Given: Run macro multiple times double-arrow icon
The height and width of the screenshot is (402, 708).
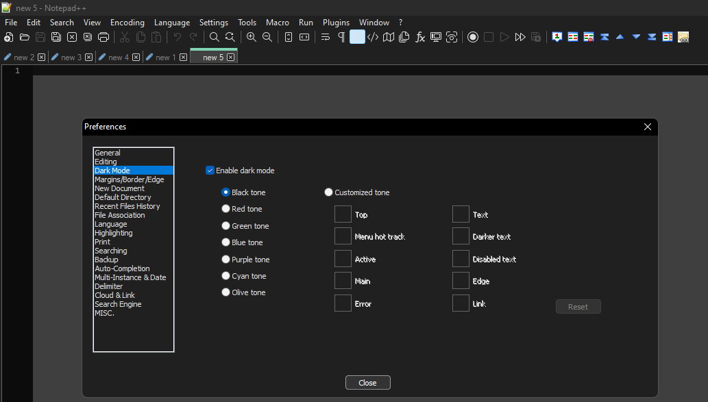Looking at the screenshot, I should tap(520, 37).
